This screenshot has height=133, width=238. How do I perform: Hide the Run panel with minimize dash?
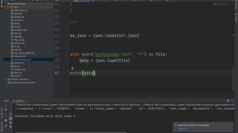(x=232, y=100)
